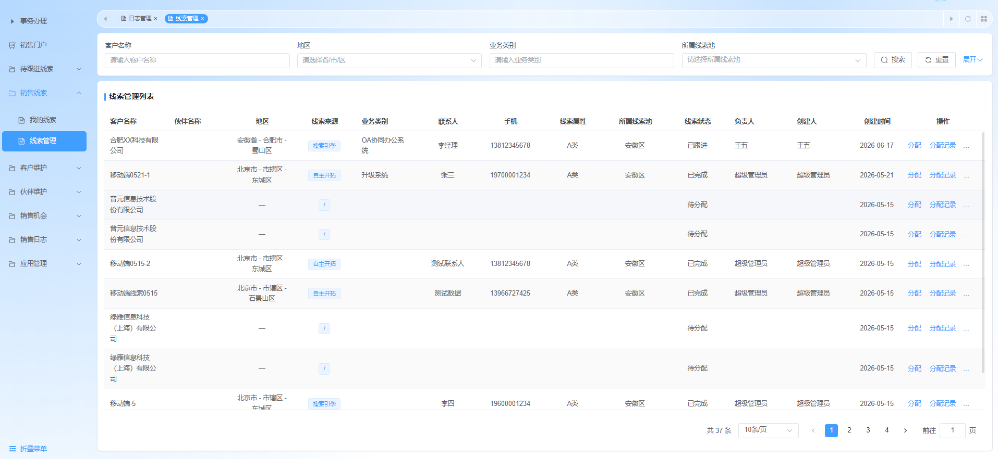Open the 10条/页 page size dropdown

click(x=768, y=430)
